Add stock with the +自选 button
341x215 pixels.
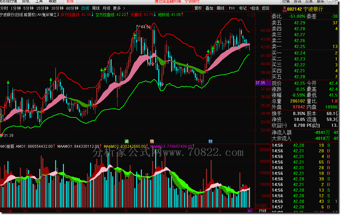tap(254, 8)
